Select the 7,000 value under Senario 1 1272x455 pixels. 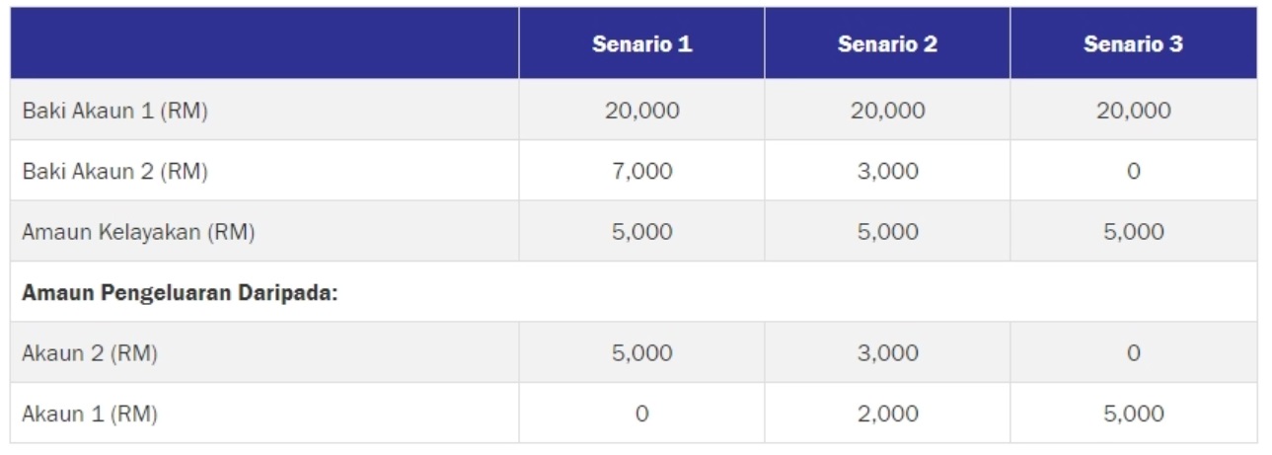pos(641,171)
